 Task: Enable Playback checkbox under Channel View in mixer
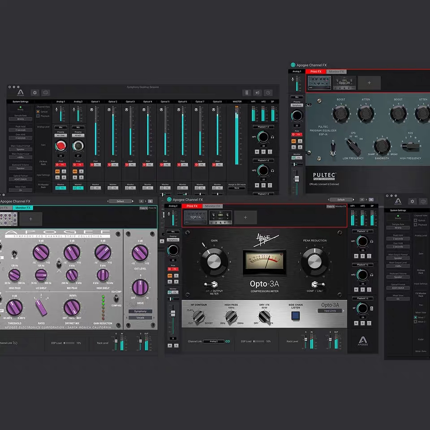(x=38, y=116)
